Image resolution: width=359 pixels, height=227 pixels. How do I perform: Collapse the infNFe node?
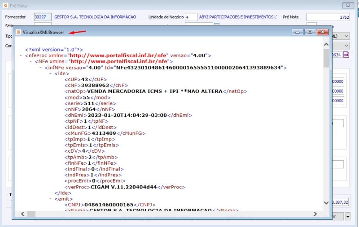(41, 68)
